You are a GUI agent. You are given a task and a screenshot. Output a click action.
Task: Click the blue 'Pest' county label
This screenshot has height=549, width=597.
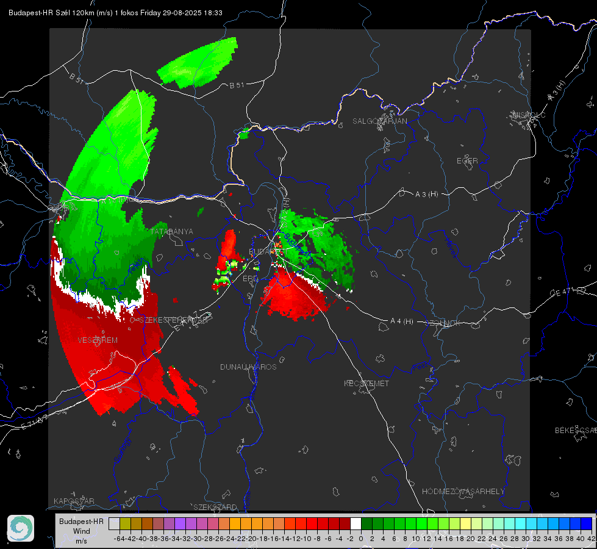pyautogui.click(x=420, y=367)
